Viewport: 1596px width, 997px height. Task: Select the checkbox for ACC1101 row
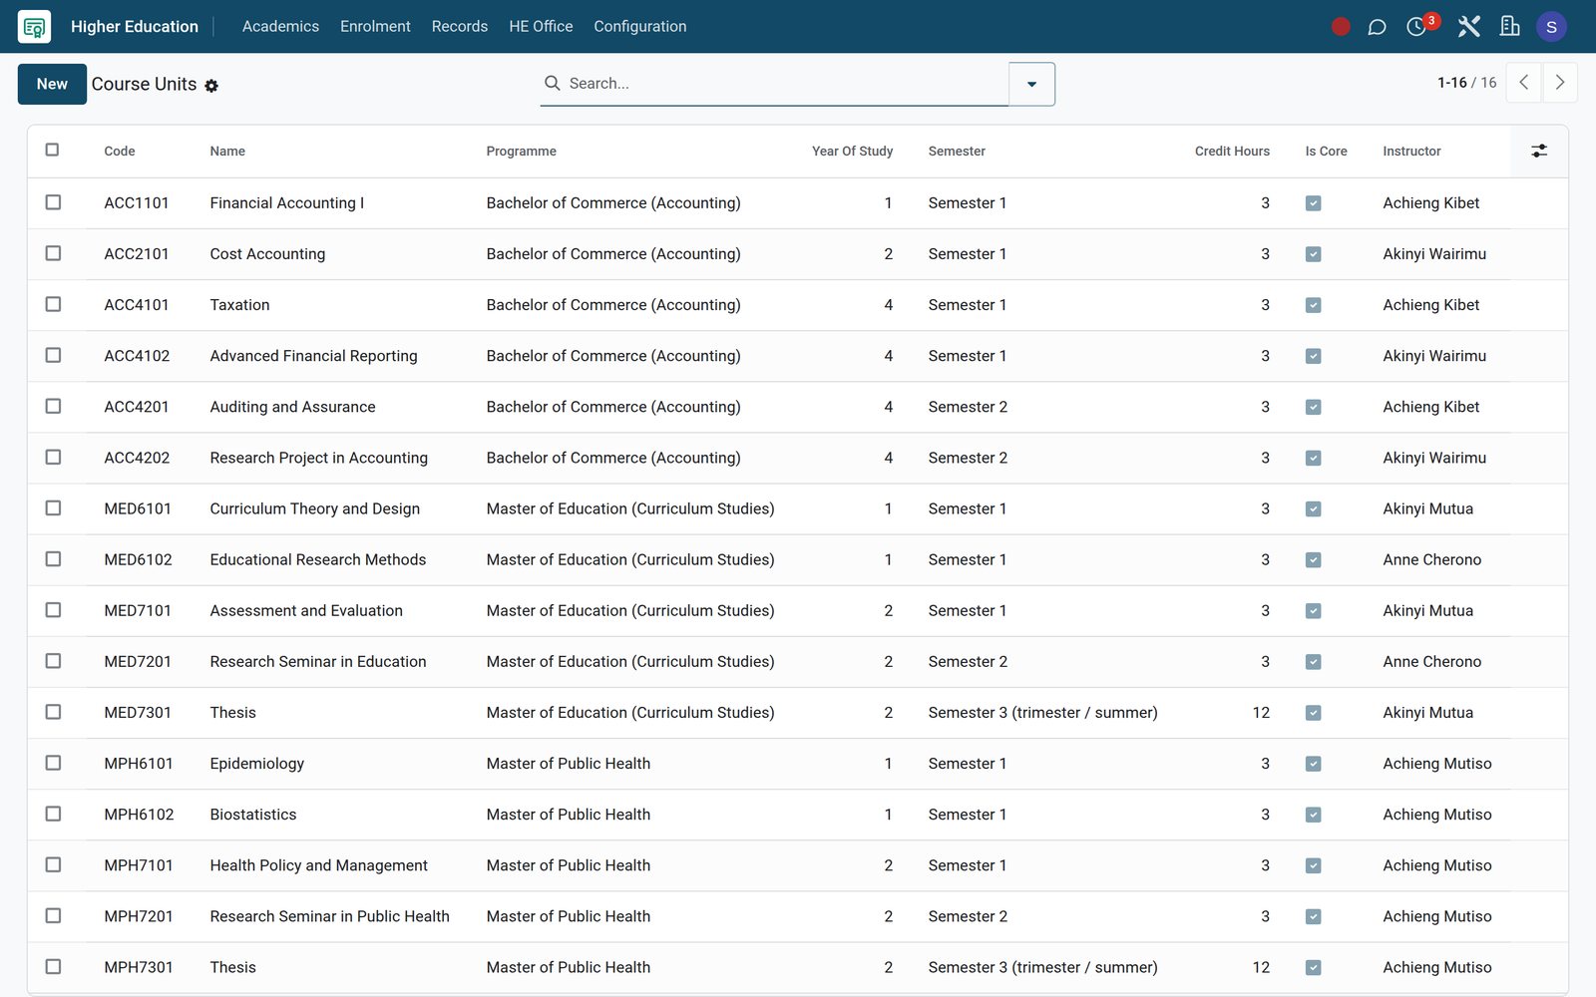[x=53, y=202]
